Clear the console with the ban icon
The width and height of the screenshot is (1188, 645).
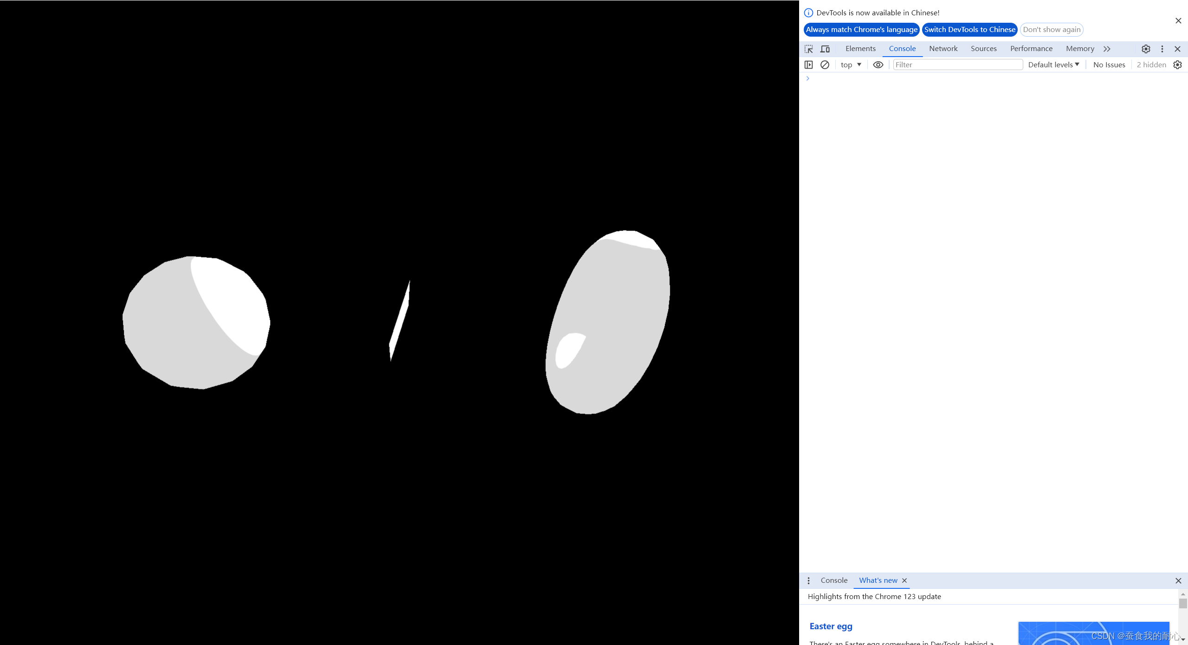click(825, 65)
